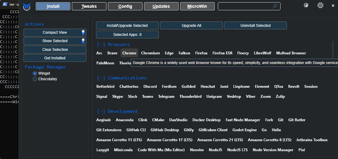This screenshot has height=159, width=338.
Task: Click the Clear Selection button
Action: point(55,50)
